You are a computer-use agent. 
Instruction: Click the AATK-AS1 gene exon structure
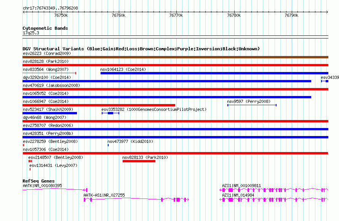pos(136,200)
